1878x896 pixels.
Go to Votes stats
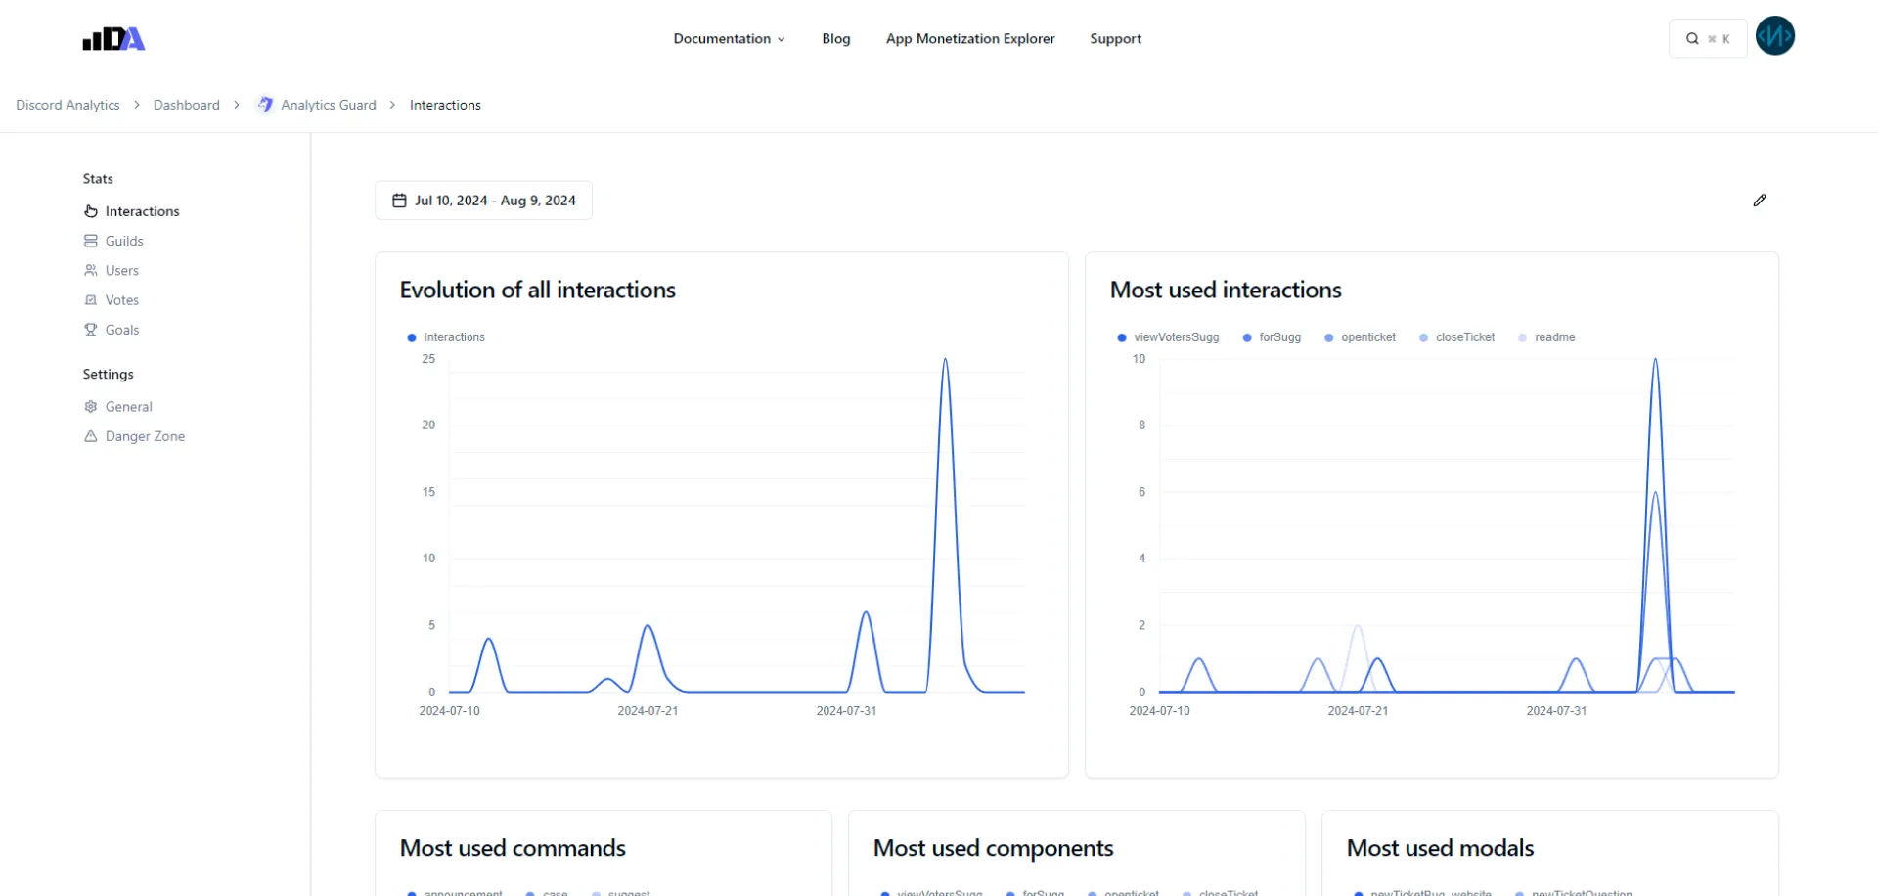pos(122,300)
